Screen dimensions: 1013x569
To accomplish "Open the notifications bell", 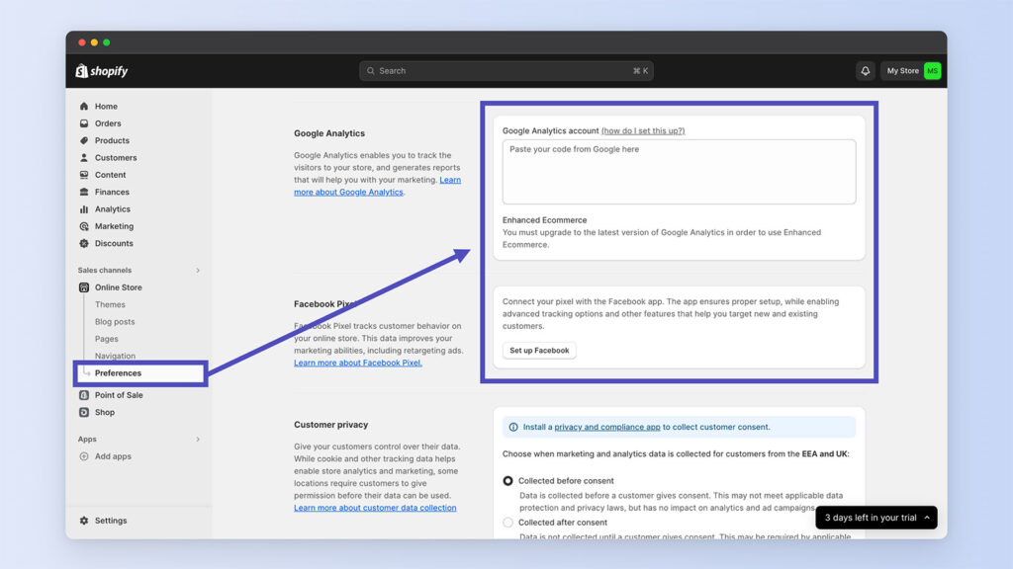I will coord(866,71).
